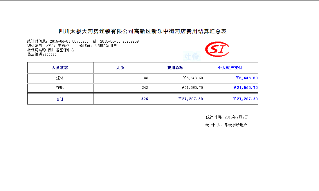This screenshot has width=319, height=191.
Task: Click the 个人帐户支付 column header
Action: click(230, 68)
